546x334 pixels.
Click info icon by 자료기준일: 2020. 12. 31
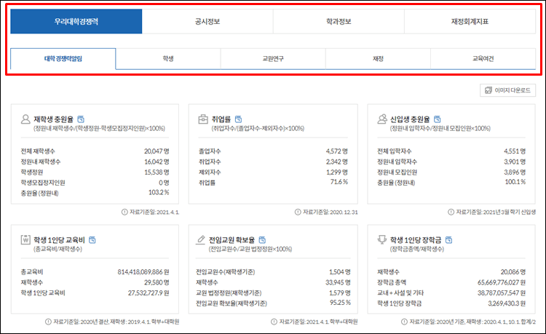pyautogui.click(x=298, y=212)
